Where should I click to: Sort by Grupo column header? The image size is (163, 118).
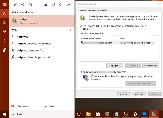point(136,39)
